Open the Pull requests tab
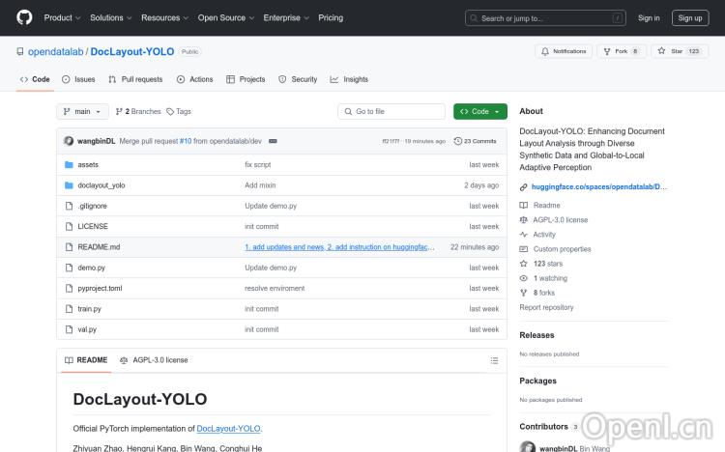 click(x=135, y=79)
